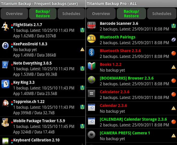The height and width of the screenshot is (145, 177).
Task: Tap the backup status badge for Note Everything
Action: 82,69
